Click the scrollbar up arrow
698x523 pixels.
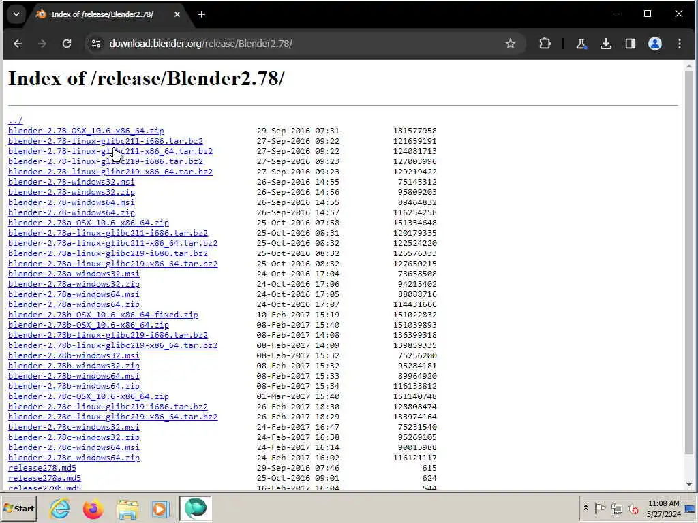click(x=689, y=66)
